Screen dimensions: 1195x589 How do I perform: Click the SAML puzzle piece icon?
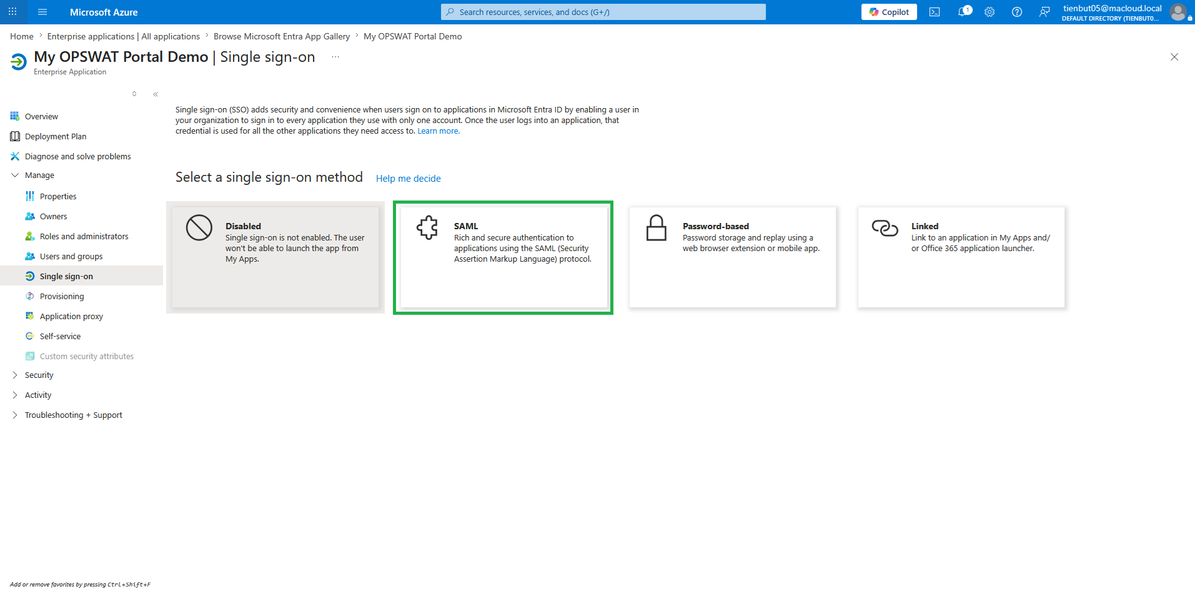[427, 227]
